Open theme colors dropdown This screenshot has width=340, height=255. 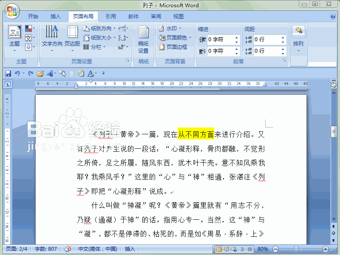pyautogui.click(x=30, y=28)
